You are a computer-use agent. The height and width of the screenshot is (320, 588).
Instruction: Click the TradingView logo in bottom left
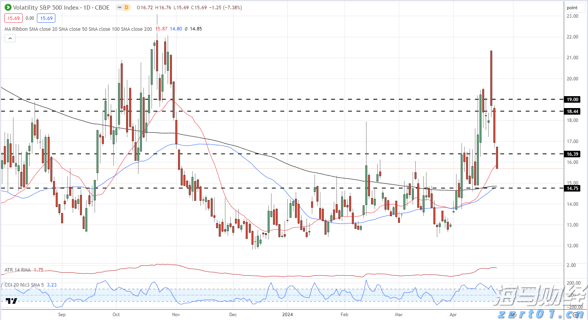coord(12,301)
